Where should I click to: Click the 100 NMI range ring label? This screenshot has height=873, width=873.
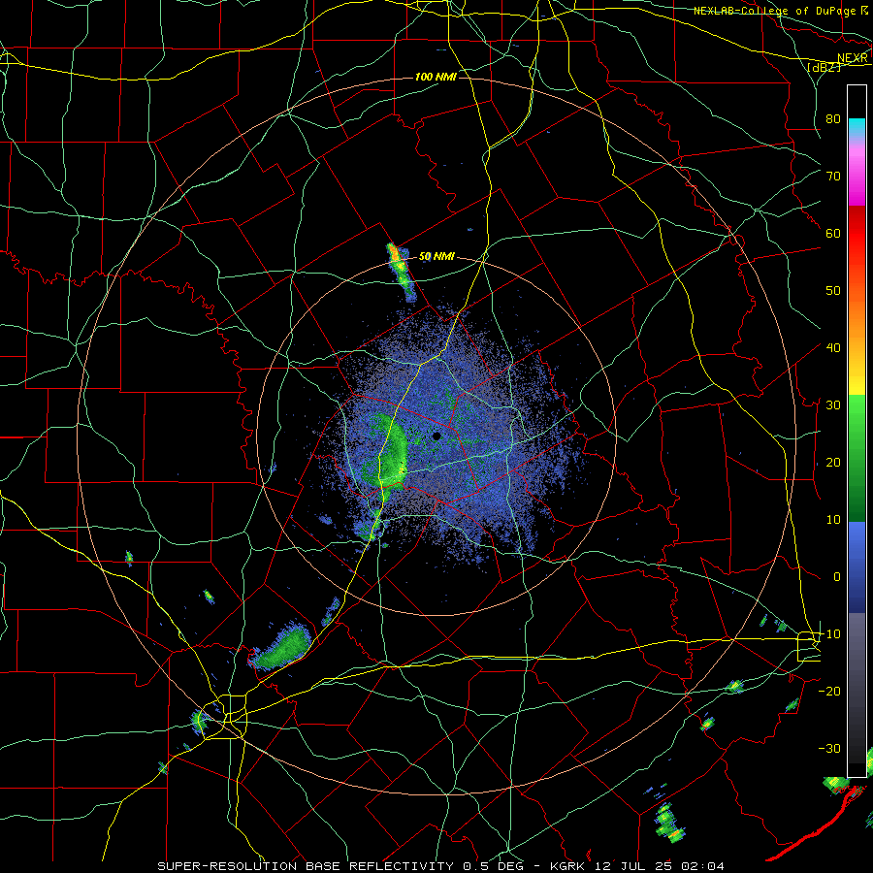click(x=436, y=77)
